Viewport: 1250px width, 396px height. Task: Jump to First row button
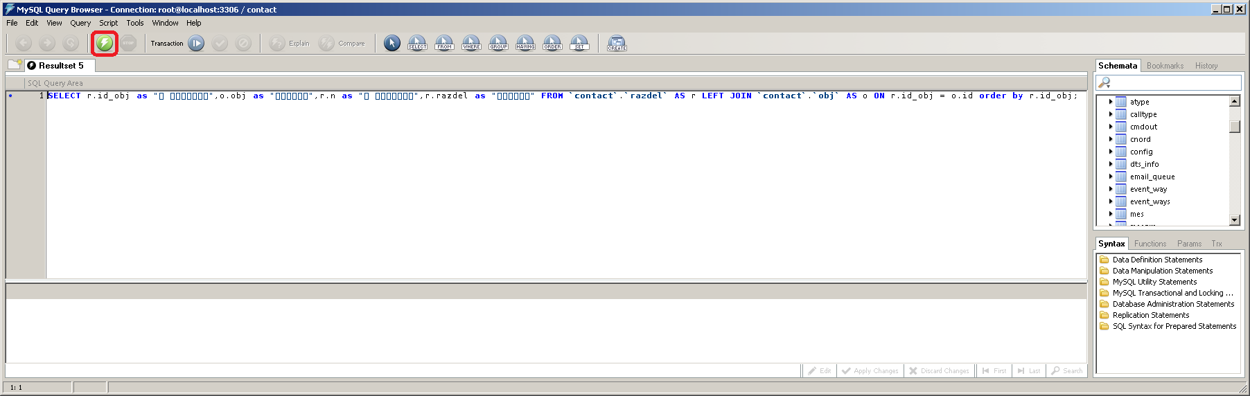[x=994, y=371]
